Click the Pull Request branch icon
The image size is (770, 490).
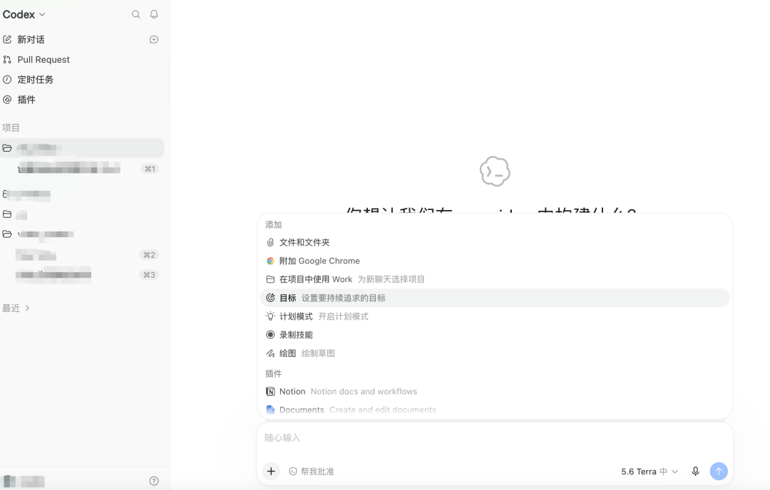(x=7, y=59)
